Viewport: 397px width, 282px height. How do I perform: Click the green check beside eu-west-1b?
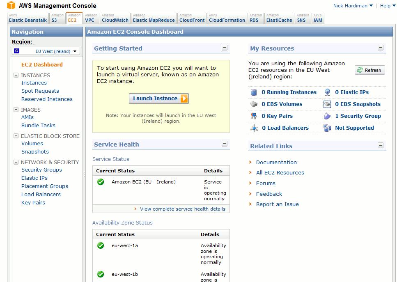pos(101,274)
